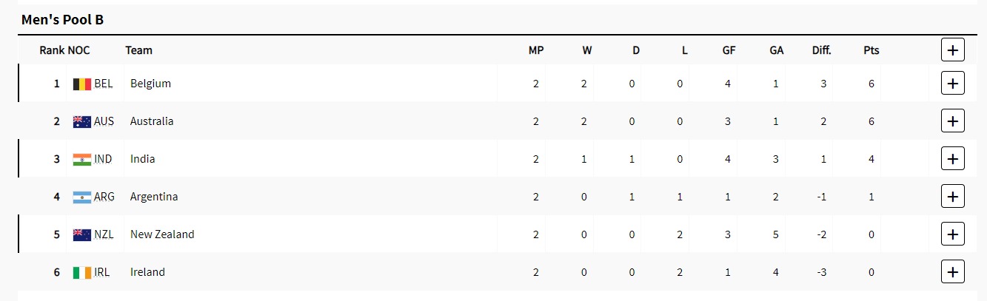Open India row plus expander
The image size is (987, 301).
952,159
